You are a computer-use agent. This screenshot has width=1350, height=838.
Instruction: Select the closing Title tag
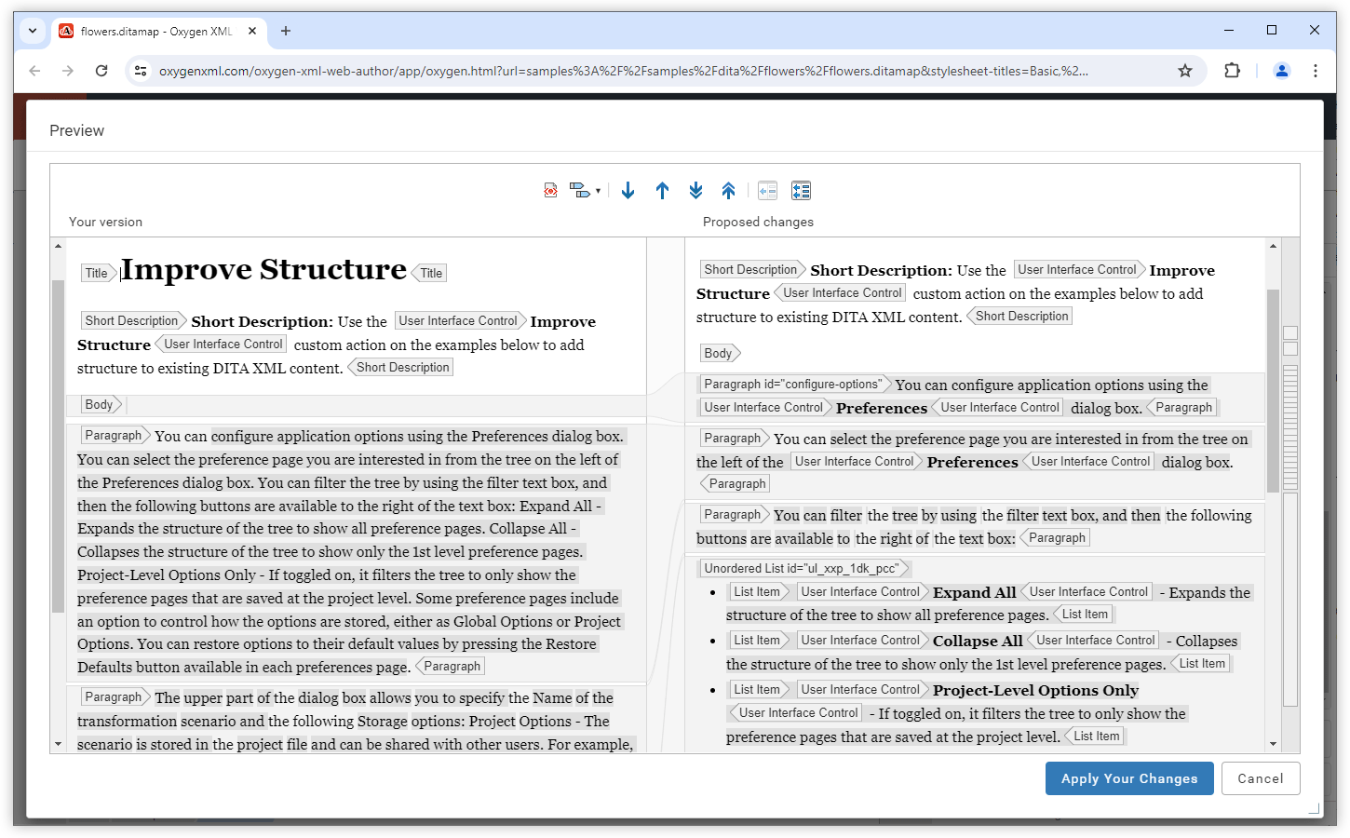[429, 273]
